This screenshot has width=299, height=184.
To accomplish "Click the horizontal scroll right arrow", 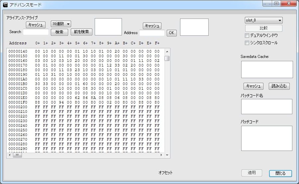I will click(x=161, y=155).
